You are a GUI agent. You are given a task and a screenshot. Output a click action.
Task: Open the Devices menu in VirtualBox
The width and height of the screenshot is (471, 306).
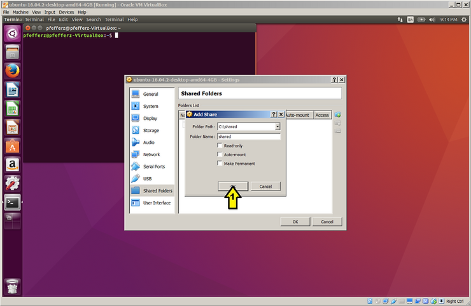point(66,12)
